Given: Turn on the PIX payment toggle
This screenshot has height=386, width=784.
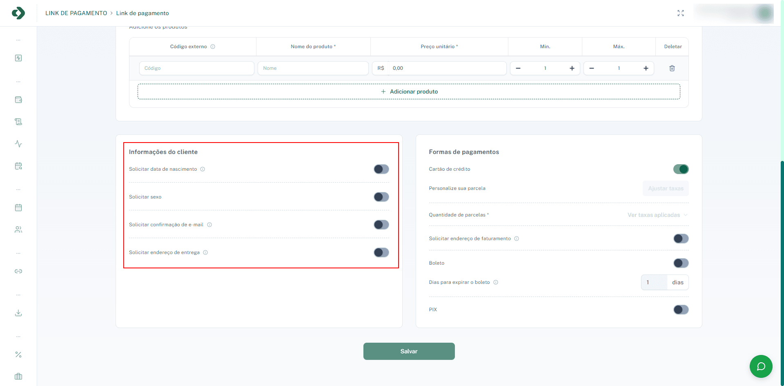Looking at the screenshot, I should click(681, 310).
